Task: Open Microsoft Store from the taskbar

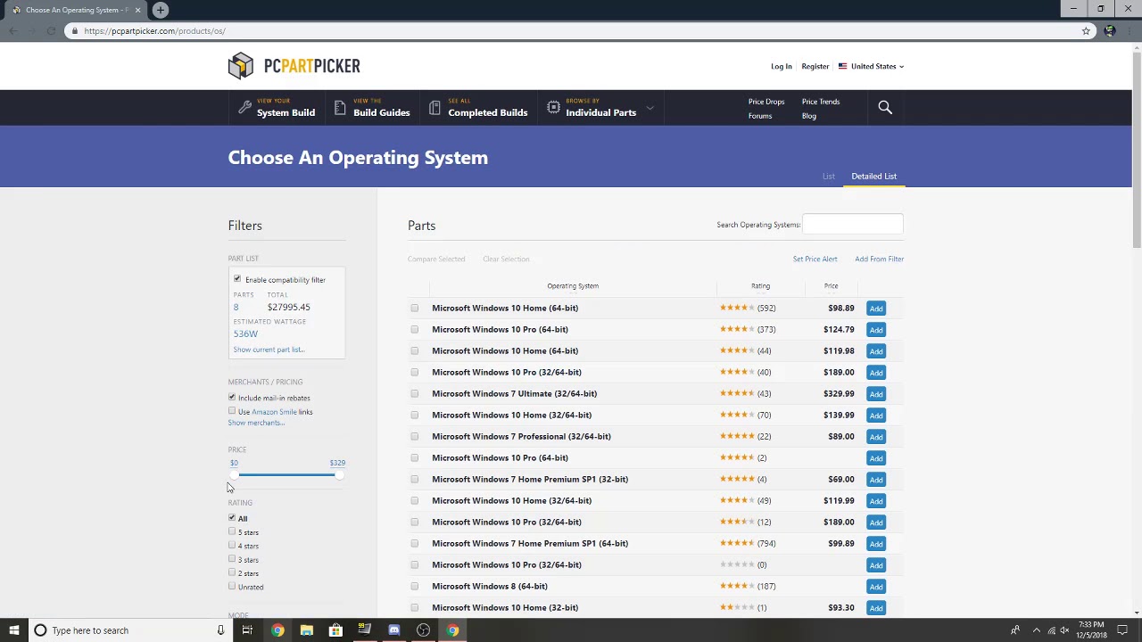Action: click(335, 630)
